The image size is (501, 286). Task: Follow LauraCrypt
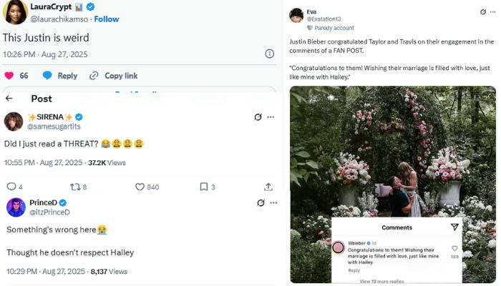coord(107,19)
